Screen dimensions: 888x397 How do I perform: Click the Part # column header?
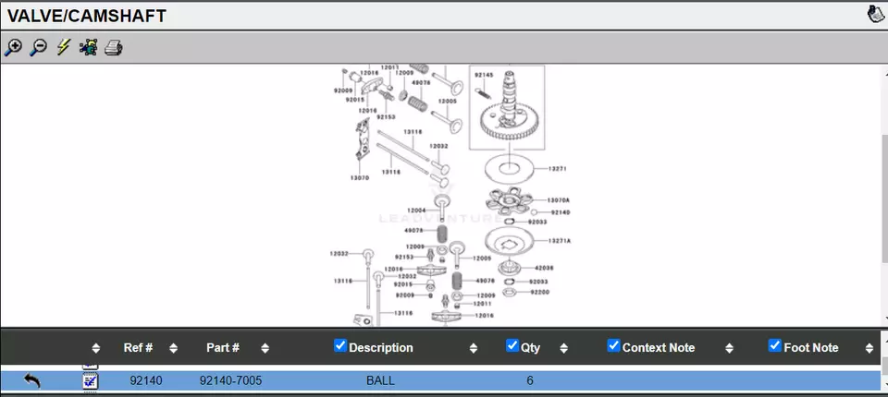click(x=223, y=348)
